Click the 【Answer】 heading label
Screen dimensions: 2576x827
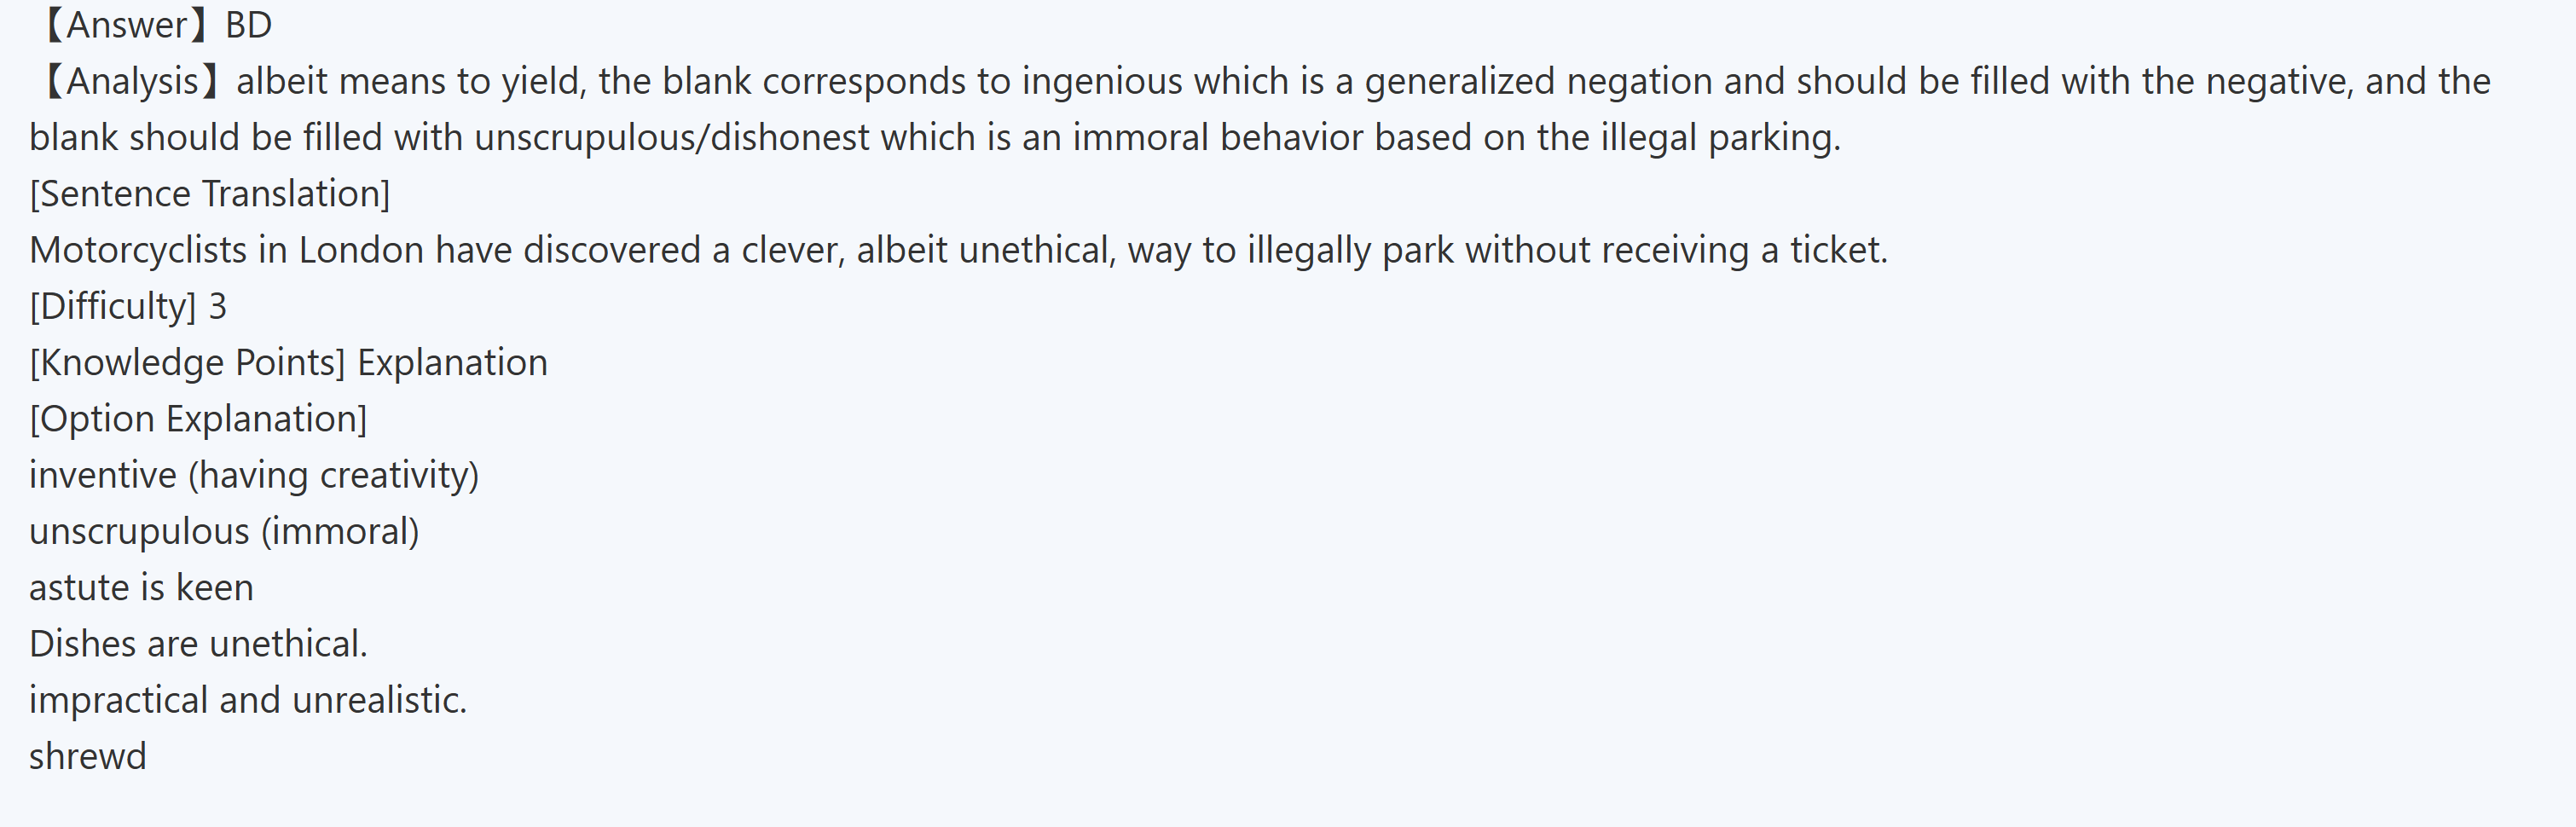pos(126,25)
